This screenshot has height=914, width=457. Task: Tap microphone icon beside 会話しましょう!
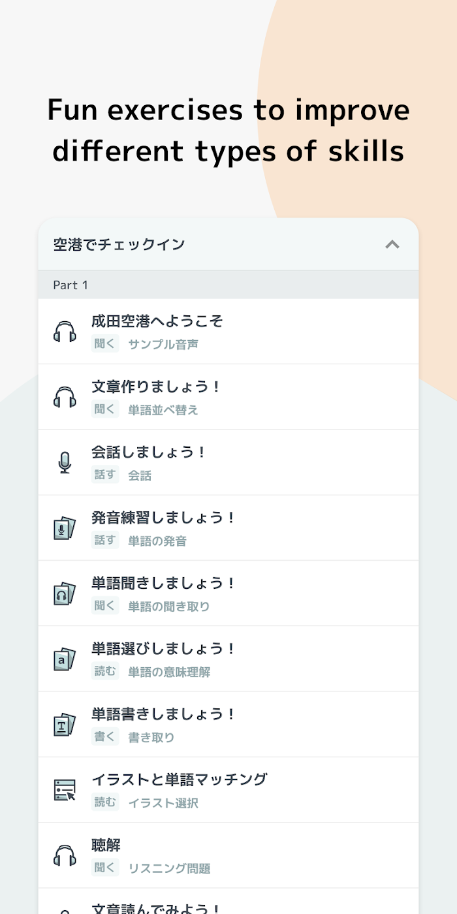[x=65, y=462]
